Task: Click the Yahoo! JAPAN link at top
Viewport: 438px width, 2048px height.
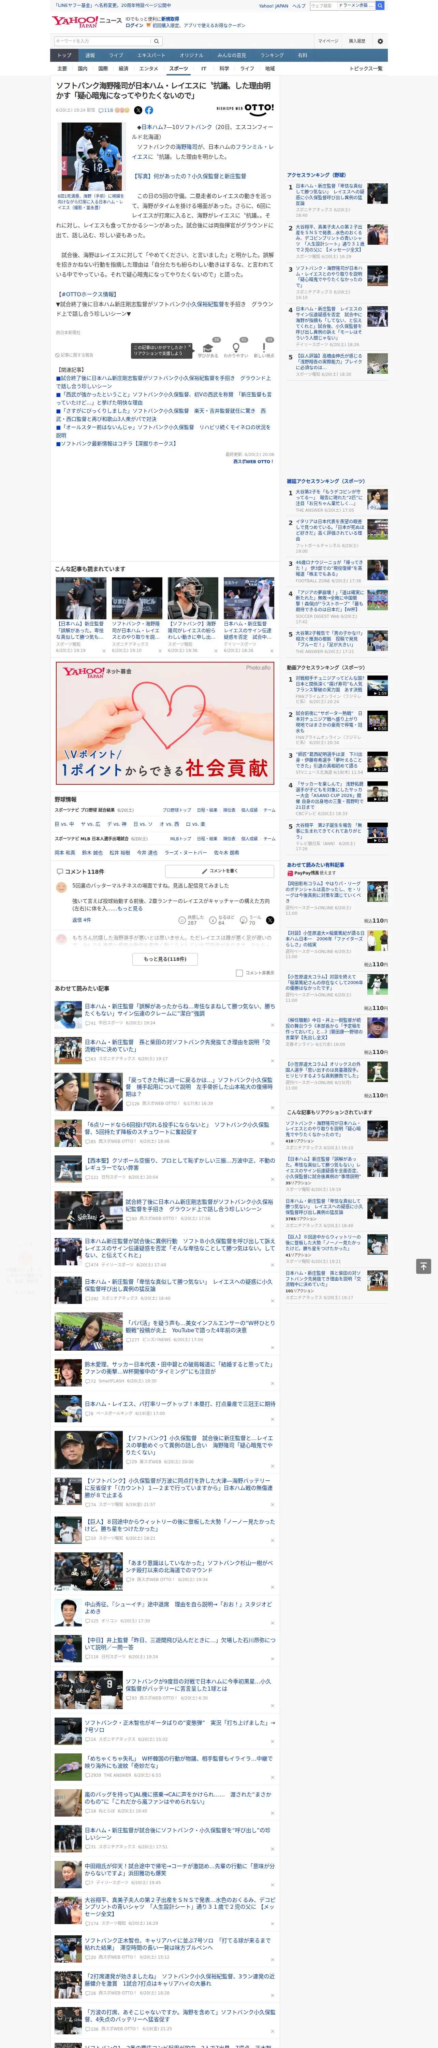Action: point(274,5)
